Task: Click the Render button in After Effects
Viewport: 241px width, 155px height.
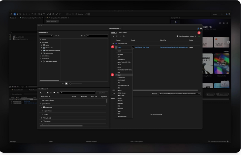Action: click(210, 94)
